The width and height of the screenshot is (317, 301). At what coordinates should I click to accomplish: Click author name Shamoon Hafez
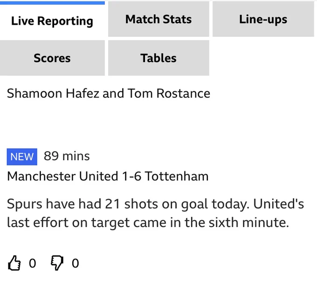(53, 93)
